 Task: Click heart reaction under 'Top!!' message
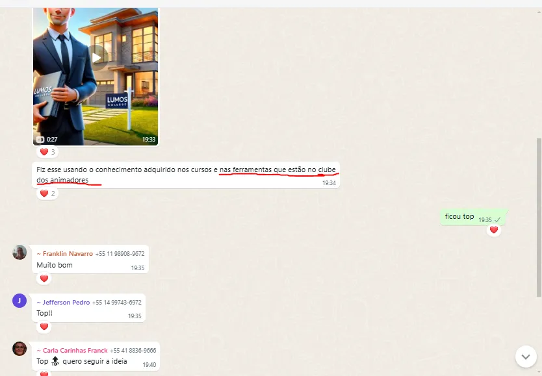(44, 326)
